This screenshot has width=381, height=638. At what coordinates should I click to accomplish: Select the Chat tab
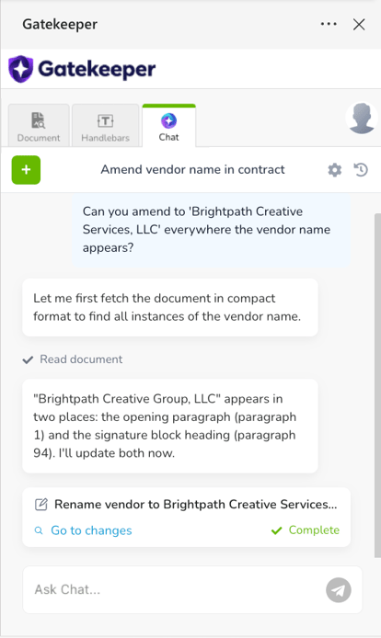click(x=168, y=126)
